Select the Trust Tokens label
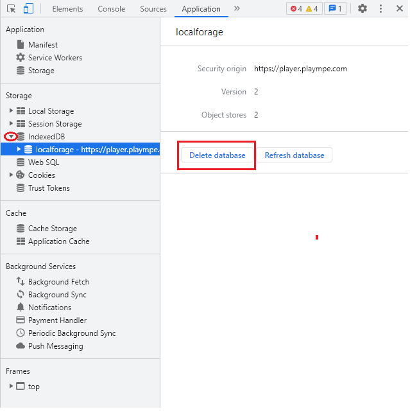Image resolution: width=410 pixels, height=411 pixels. 49,189
